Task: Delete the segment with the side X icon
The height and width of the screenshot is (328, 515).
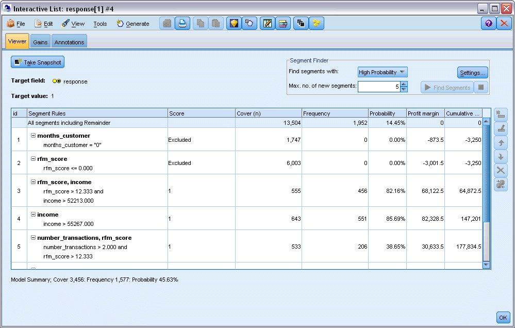Action: click(501, 170)
